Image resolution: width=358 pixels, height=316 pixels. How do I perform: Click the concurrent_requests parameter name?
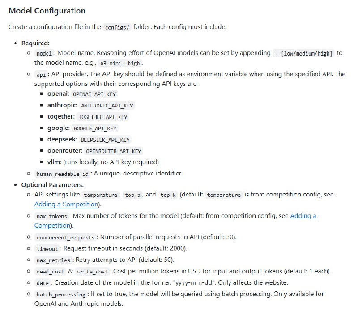[66, 238]
